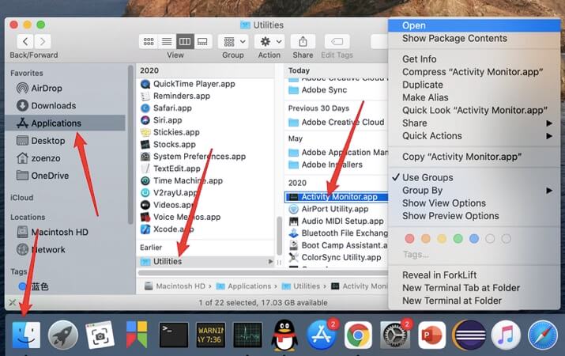Open System Preferences from the Dock
This screenshot has height=356, width=565.
coord(395,335)
